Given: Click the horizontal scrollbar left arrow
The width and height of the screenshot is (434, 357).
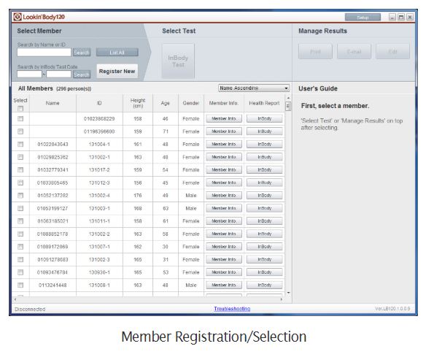Looking at the screenshot, I should pyautogui.click(x=15, y=299).
